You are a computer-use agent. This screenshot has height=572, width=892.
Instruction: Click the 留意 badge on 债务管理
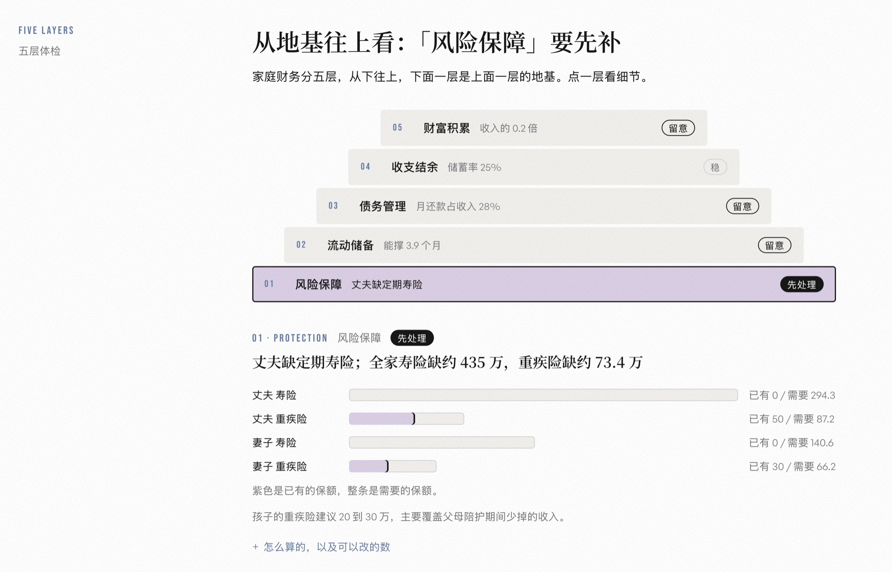pos(742,206)
